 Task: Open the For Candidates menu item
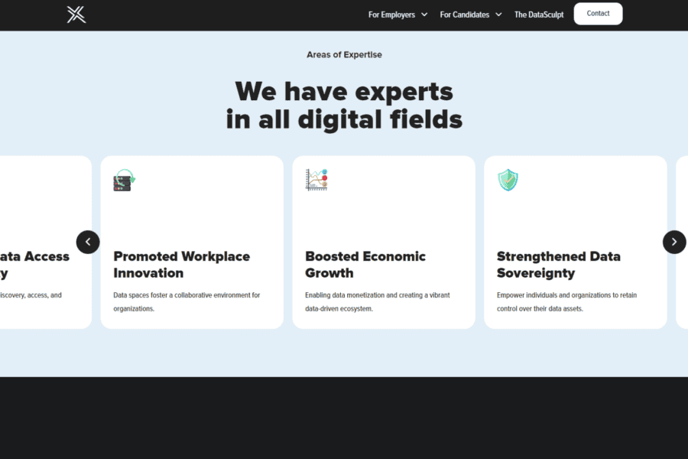[x=465, y=15]
